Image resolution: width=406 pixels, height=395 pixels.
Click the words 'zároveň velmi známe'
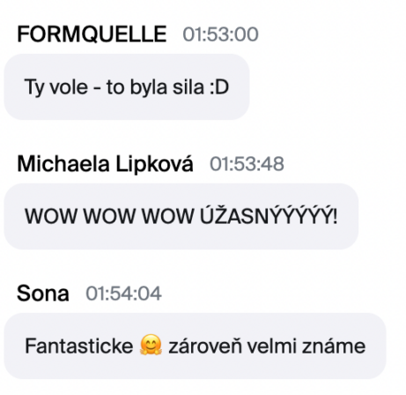point(267,346)
